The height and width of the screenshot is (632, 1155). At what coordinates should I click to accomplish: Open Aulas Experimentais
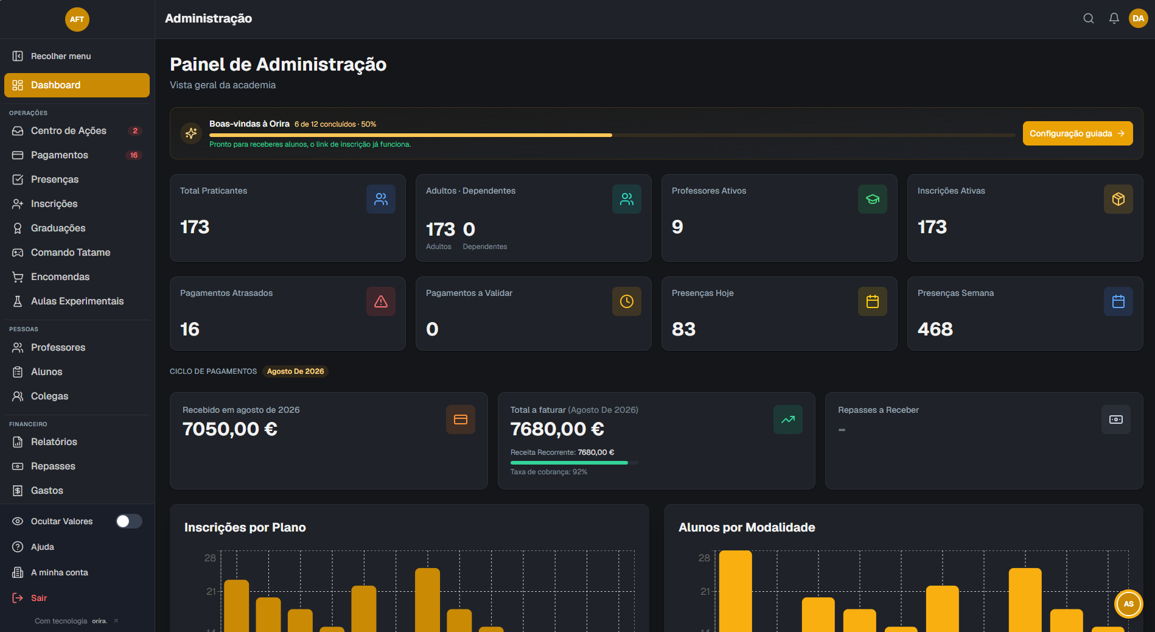77,301
